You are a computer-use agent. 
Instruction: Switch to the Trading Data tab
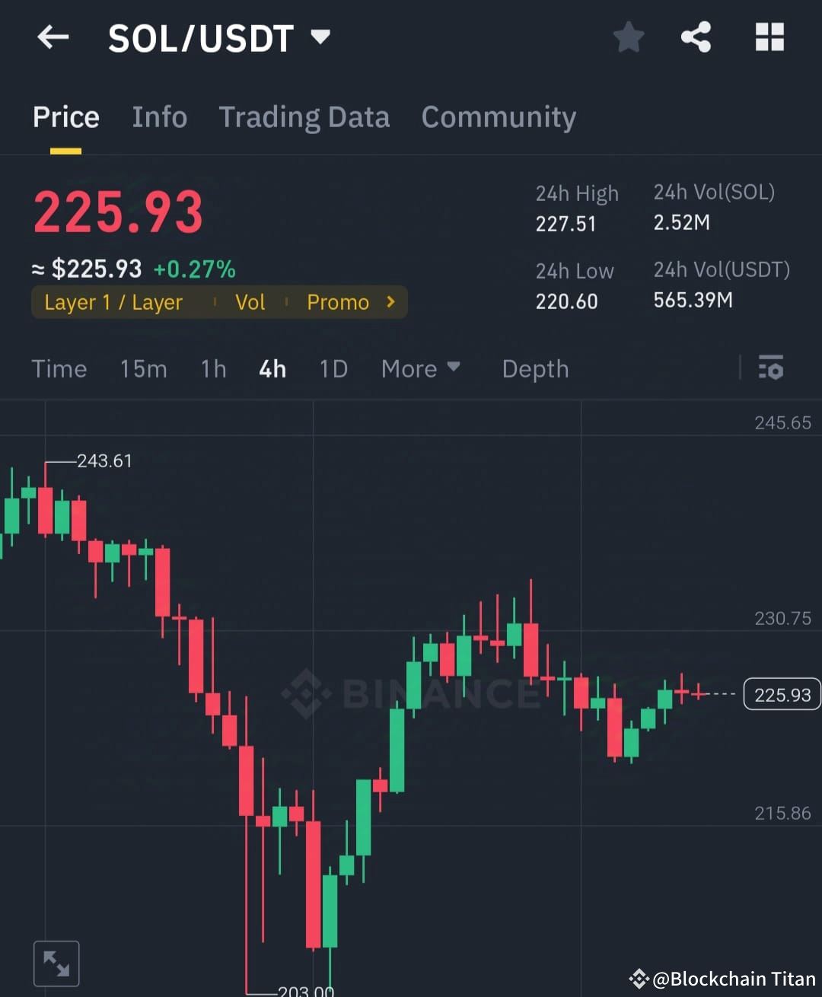click(x=304, y=117)
